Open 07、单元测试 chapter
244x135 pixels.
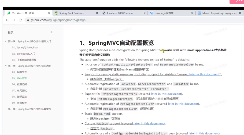(19, 91)
